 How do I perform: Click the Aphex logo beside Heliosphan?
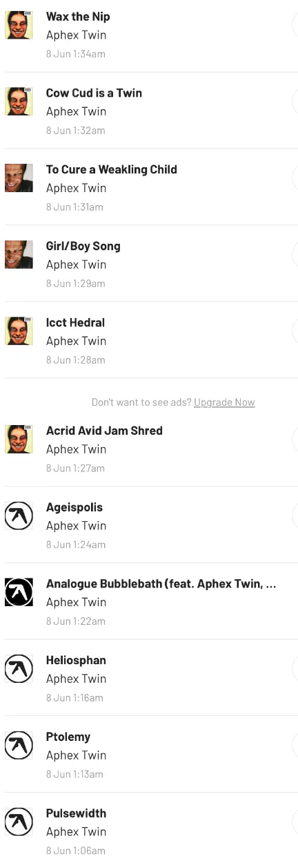pyautogui.click(x=19, y=669)
